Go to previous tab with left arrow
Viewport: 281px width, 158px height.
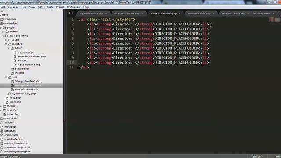pyautogui.click(x=69, y=13)
